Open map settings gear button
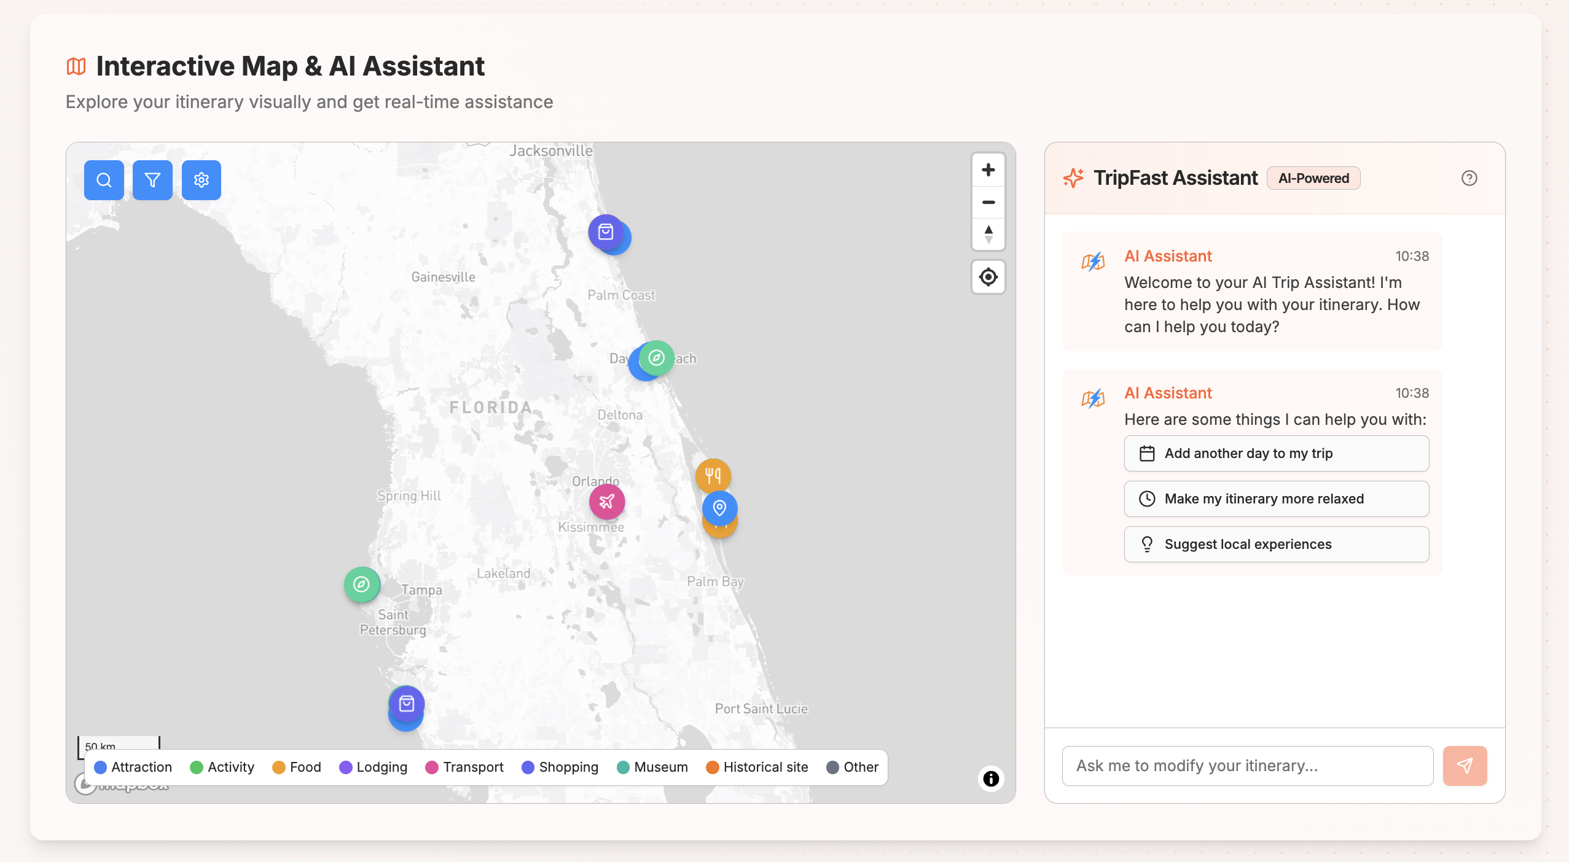This screenshot has width=1569, height=862. [x=202, y=180]
